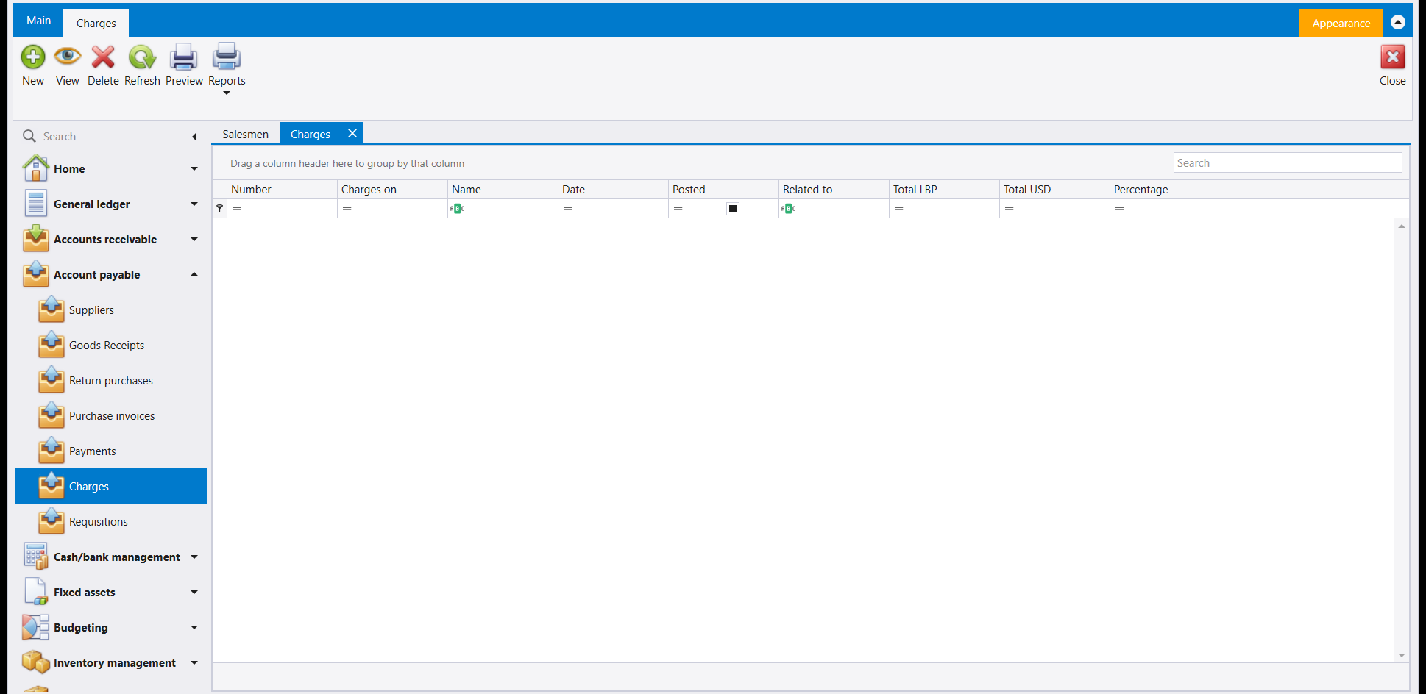Select the Charges ribbon tab
1426x694 pixels.
click(x=96, y=23)
